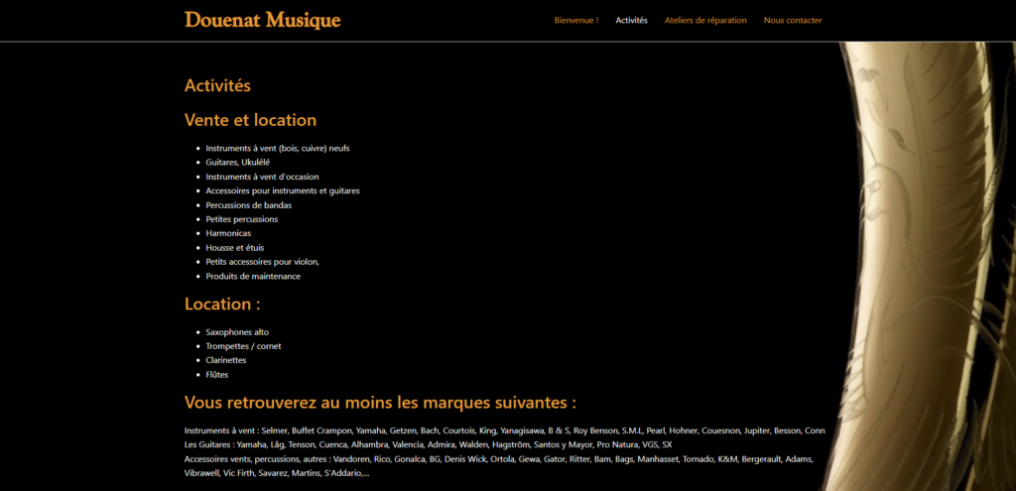Click Saxophones alto rental item

pos(237,332)
